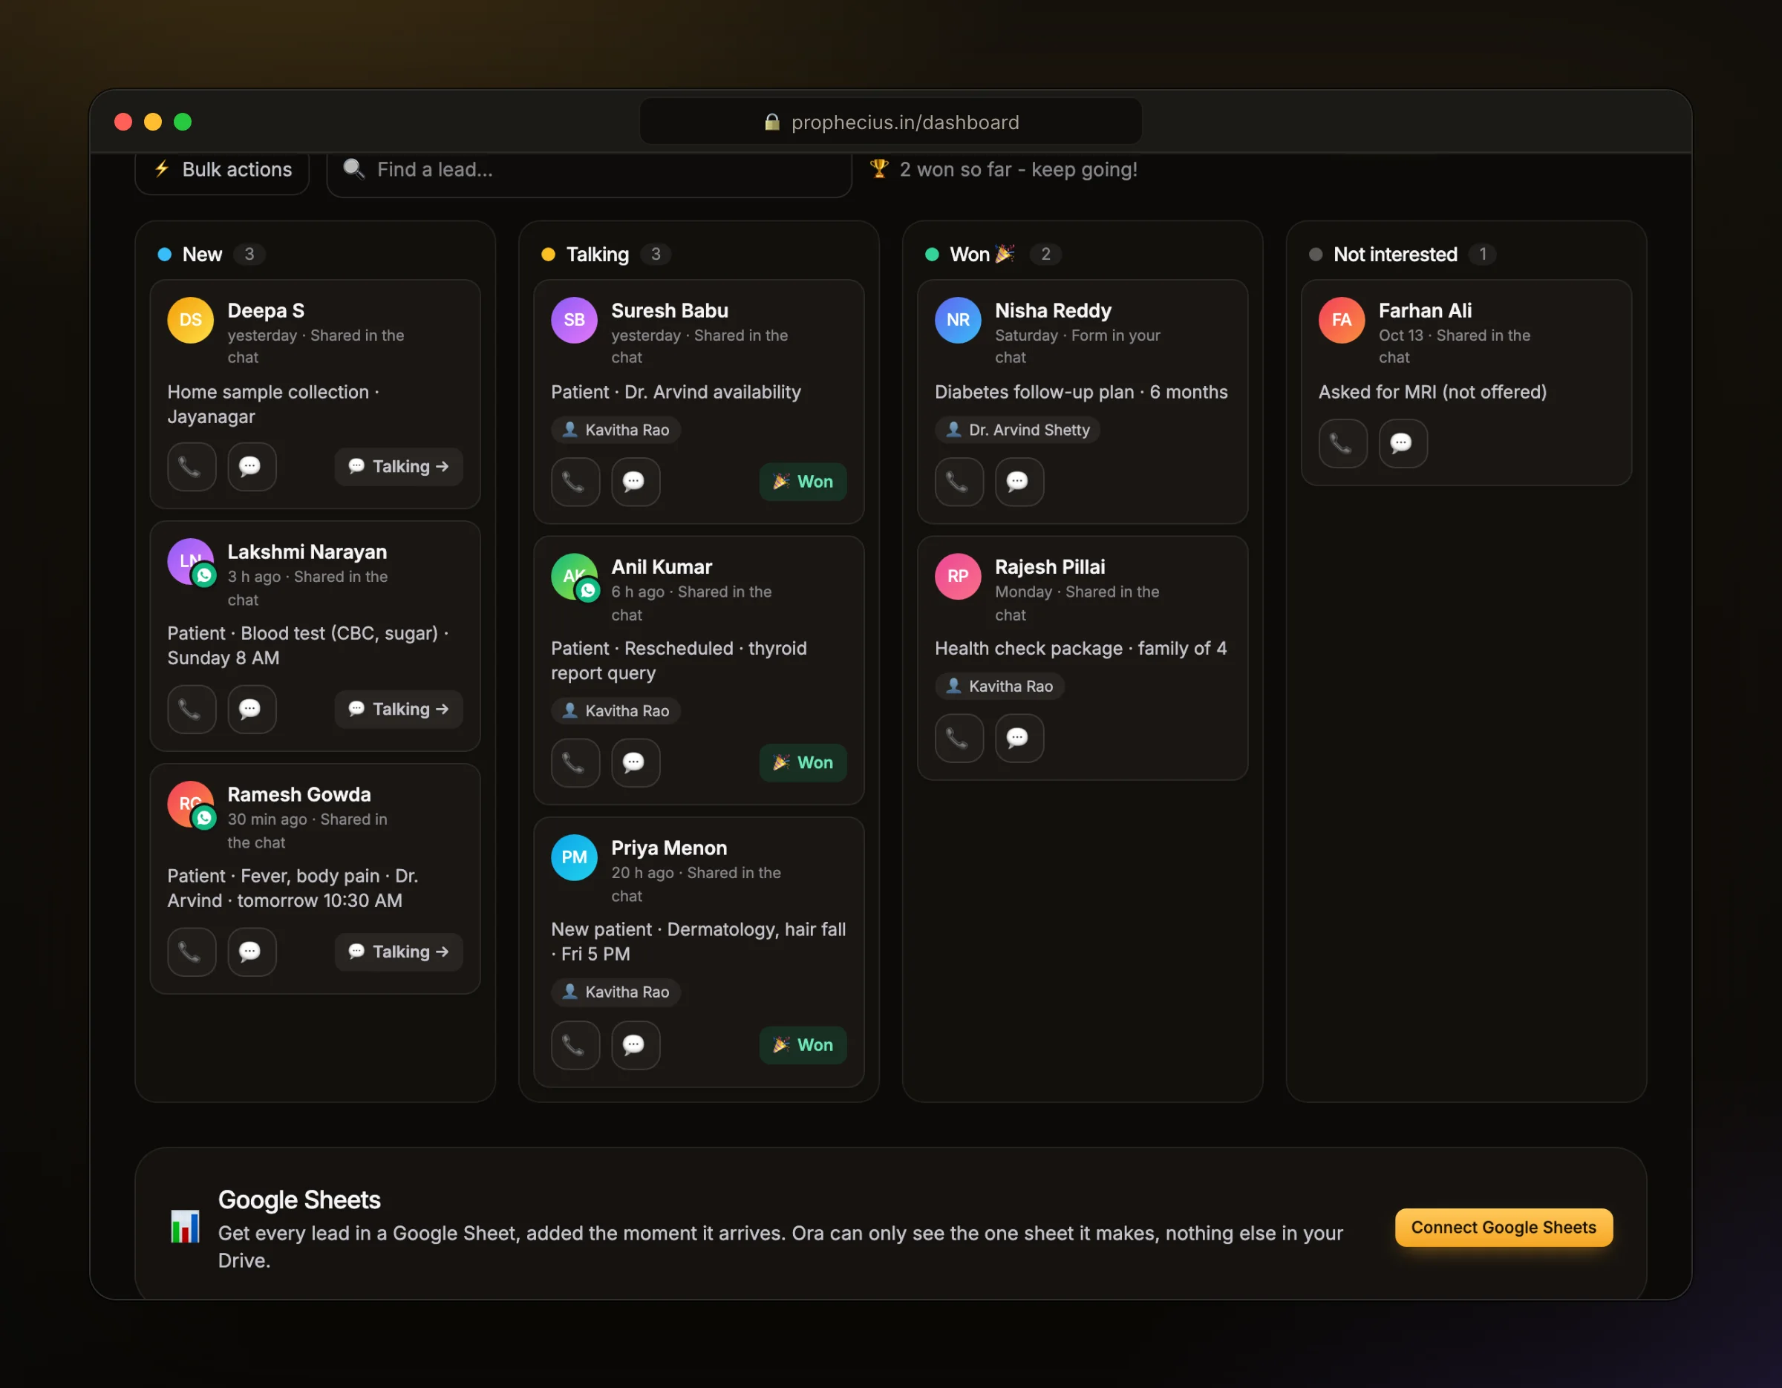This screenshot has width=1782, height=1388.
Task: Click the Talking column header
Action: 597,255
